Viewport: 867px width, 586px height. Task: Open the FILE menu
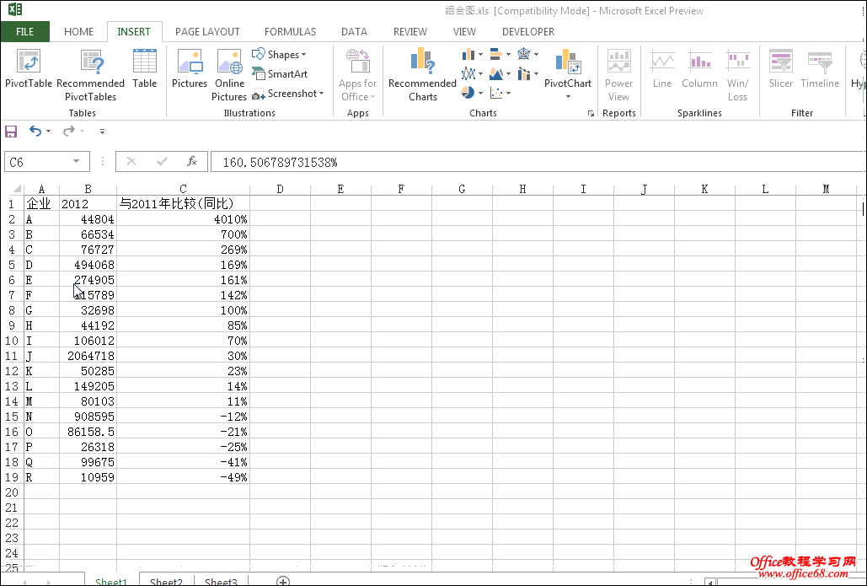pos(25,31)
